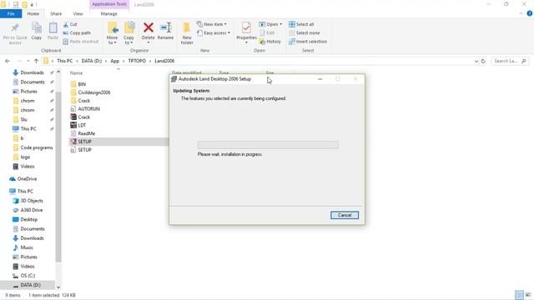Click Edit in the Open group
Image resolution: width=534 pixels, height=300 pixels.
[x=267, y=33]
